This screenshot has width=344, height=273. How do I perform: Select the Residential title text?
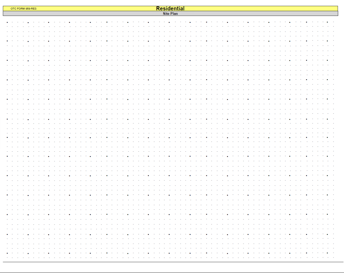[171, 8]
